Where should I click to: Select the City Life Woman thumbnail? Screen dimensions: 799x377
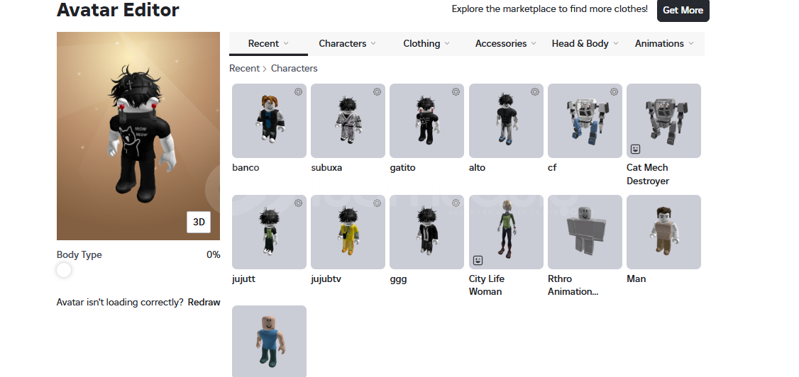coord(506,232)
